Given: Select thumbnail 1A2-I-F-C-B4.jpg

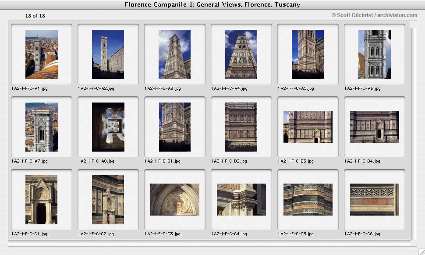Looking at the screenshot, I should (x=374, y=127).
